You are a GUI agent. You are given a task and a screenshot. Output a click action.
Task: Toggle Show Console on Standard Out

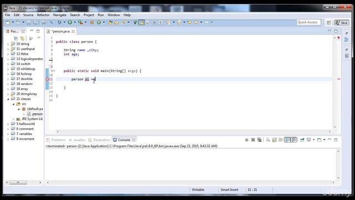click(287, 140)
